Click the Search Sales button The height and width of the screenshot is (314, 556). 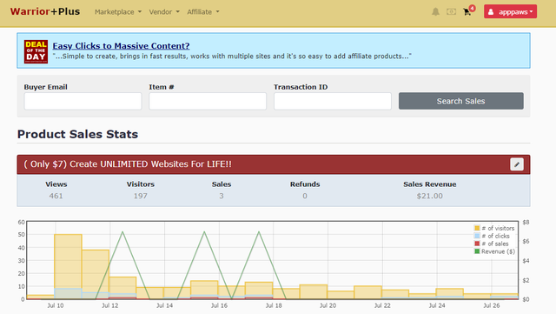(461, 101)
